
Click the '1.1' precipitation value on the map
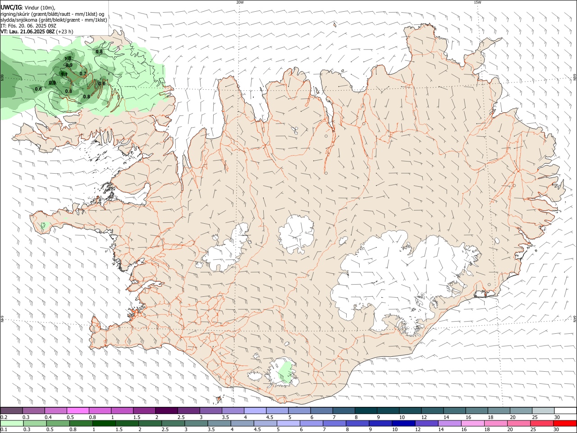[x=64, y=74]
